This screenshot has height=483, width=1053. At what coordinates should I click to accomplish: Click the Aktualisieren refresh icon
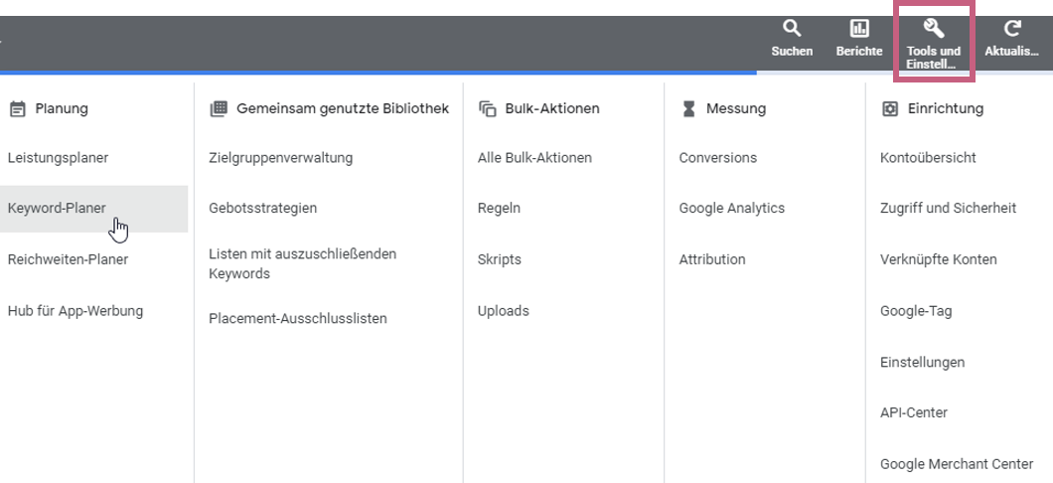[1012, 29]
